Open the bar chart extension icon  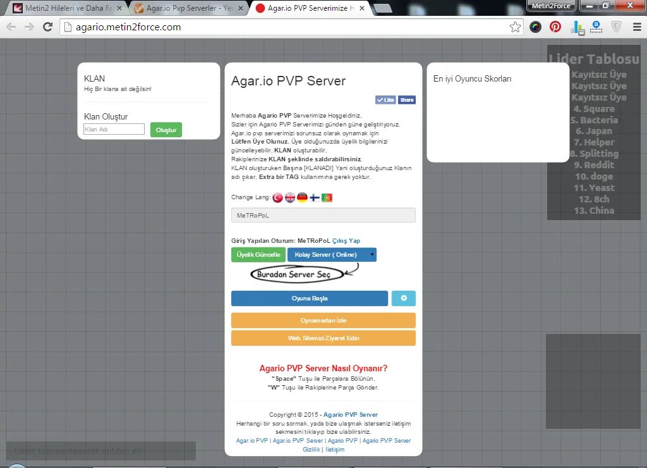point(577,28)
